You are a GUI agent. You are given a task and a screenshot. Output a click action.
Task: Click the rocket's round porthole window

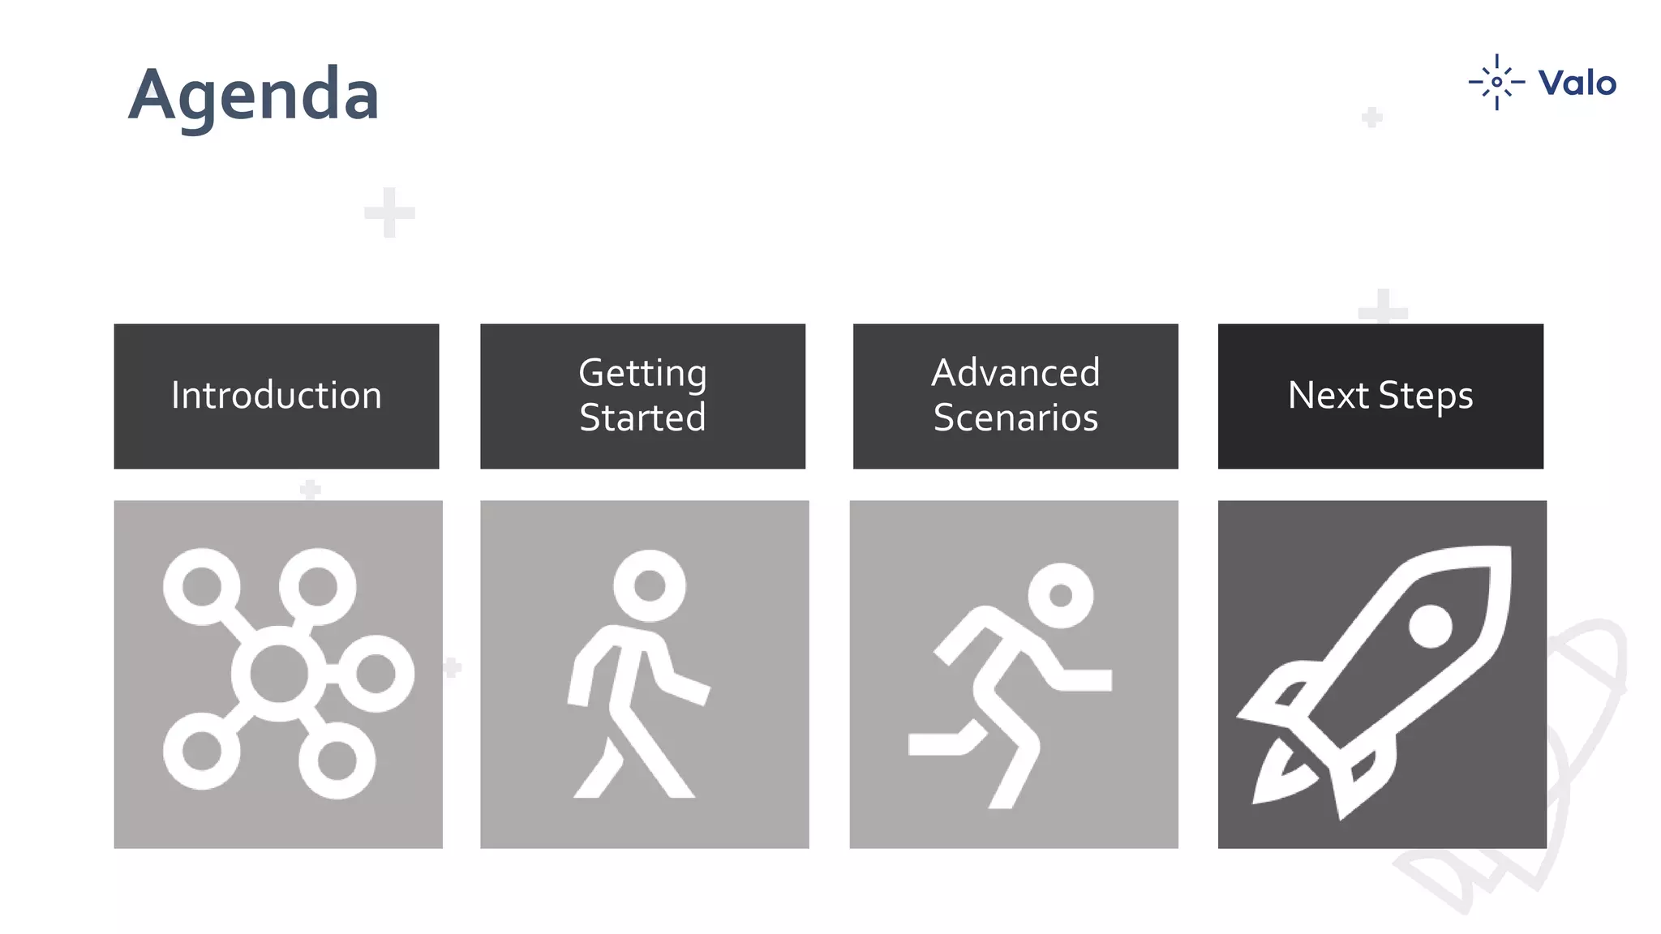pyautogui.click(x=1430, y=626)
